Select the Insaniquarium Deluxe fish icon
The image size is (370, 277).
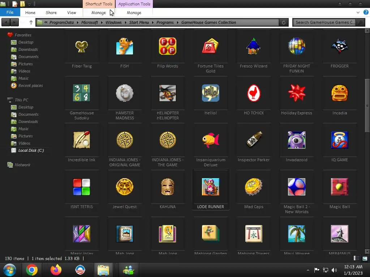click(x=211, y=140)
